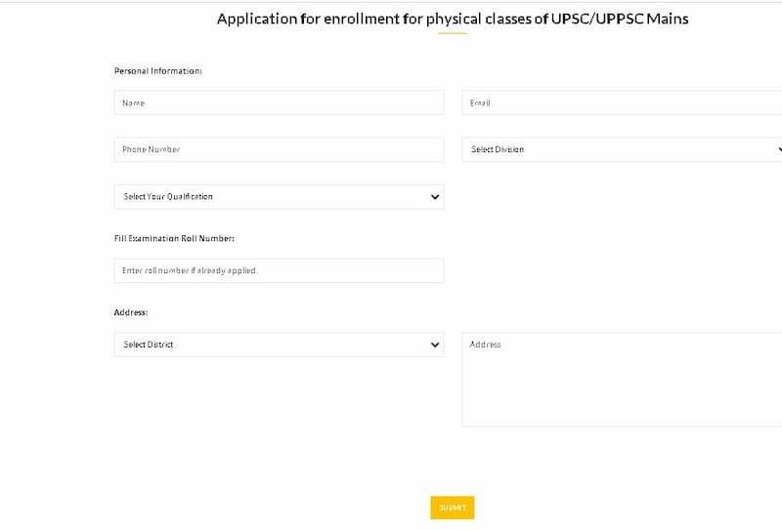782x530 pixels.
Task: Expand the Select Your Qualification chevron arrow
Action: (x=435, y=197)
